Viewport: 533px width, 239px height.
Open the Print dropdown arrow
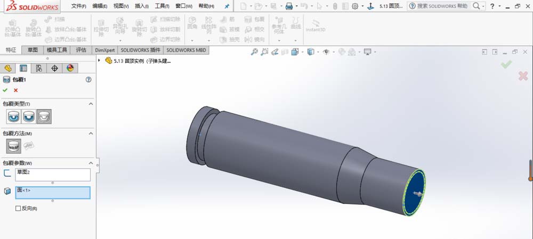297,6
